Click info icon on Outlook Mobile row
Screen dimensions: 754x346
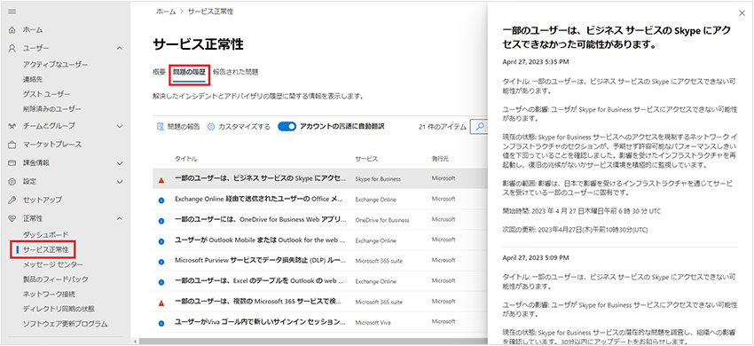click(161, 241)
